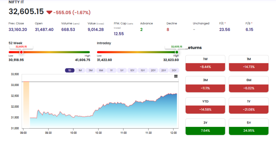This screenshot has height=141, width=276.
Task: Click the 33,500 y-axis label
Action: coord(15,74)
